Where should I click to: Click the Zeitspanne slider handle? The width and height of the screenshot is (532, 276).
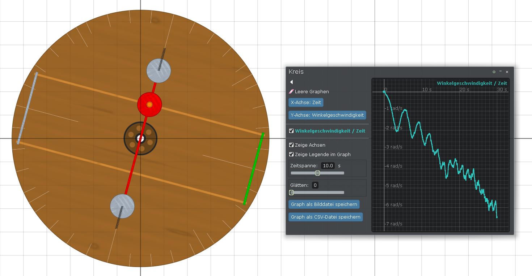[317, 173]
